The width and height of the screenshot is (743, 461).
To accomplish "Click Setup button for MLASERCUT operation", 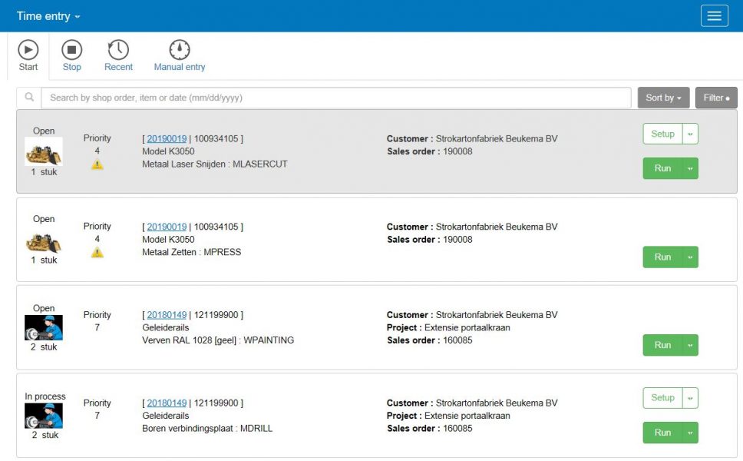I will click(x=662, y=134).
